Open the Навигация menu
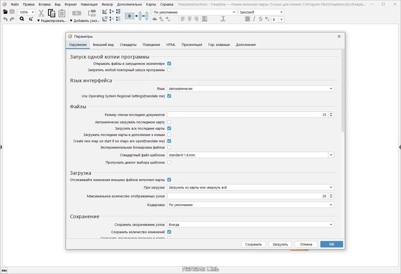The height and width of the screenshot is (274, 401). (89, 4)
